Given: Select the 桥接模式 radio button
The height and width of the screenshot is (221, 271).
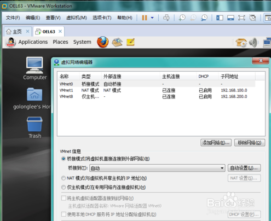Looking at the screenshot, I should (x=64, y=159).
